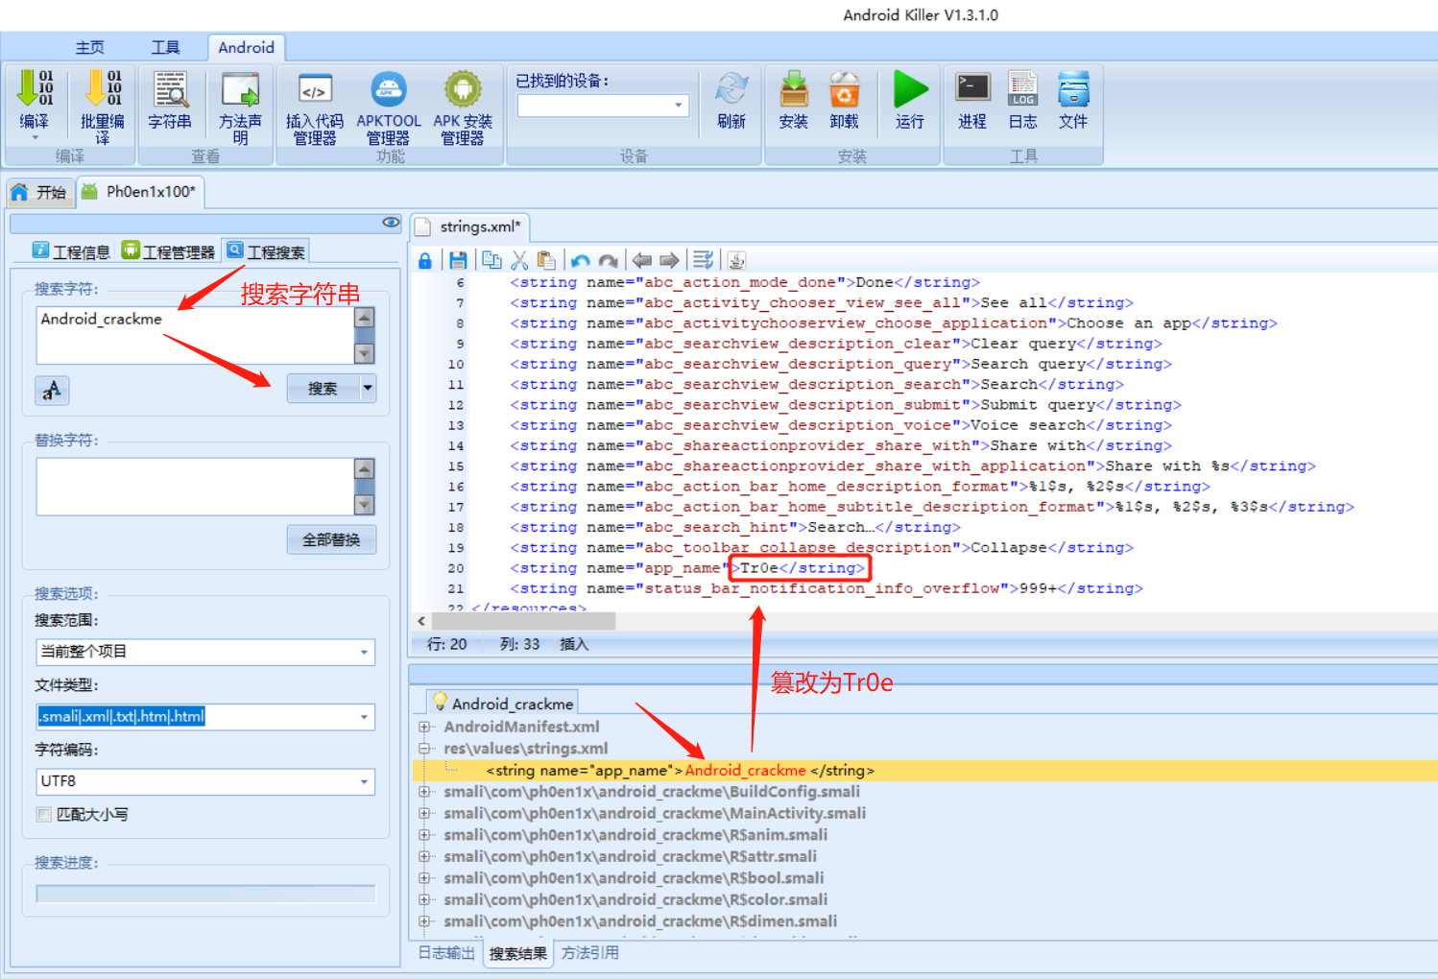Screen dimensions: 1438x979
Task: Click the editor horizontal scrollbar thumb
Action: (x=524, y=621)
